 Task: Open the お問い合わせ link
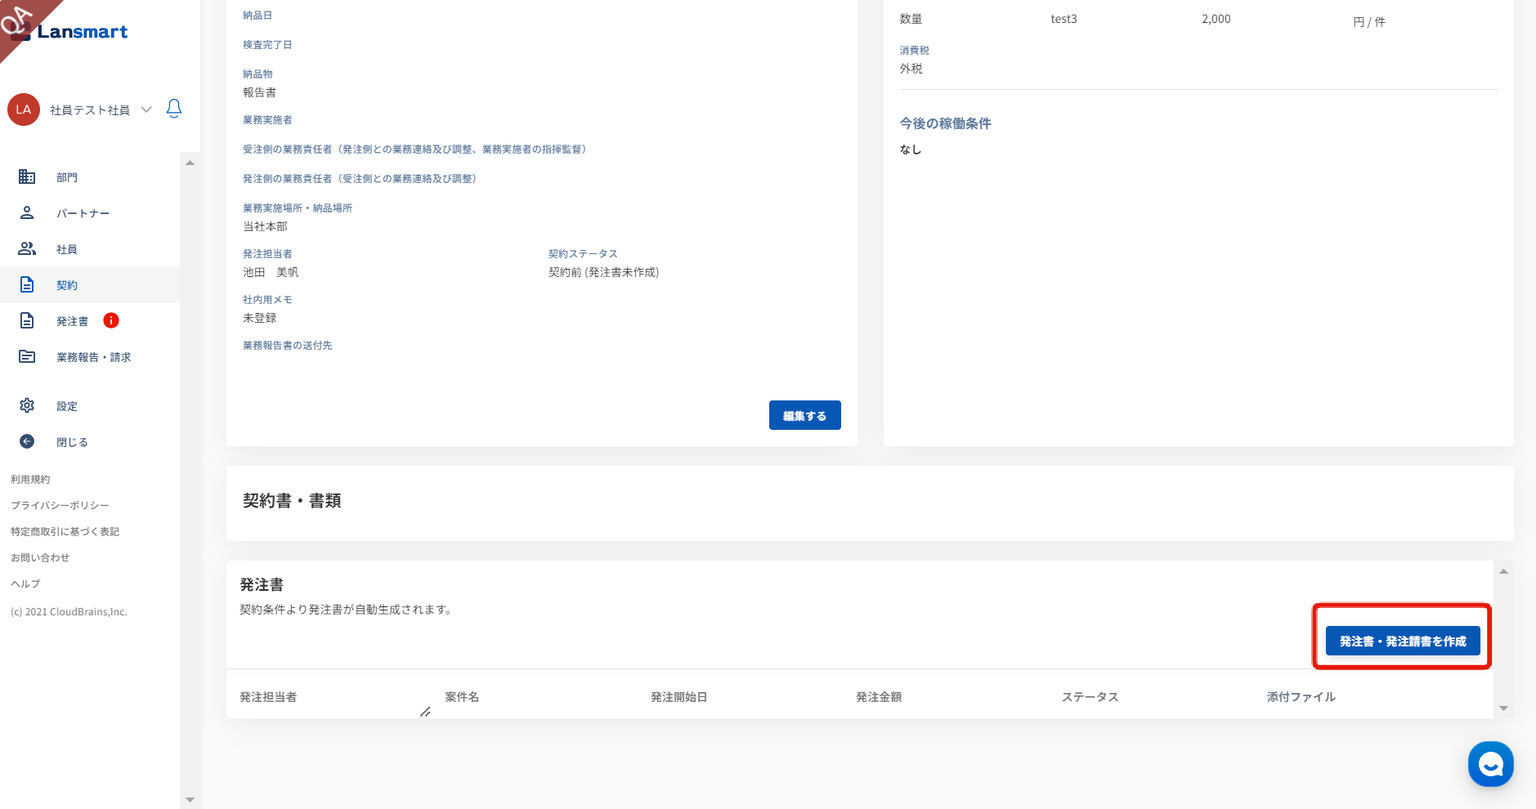(x=40, y=558)
